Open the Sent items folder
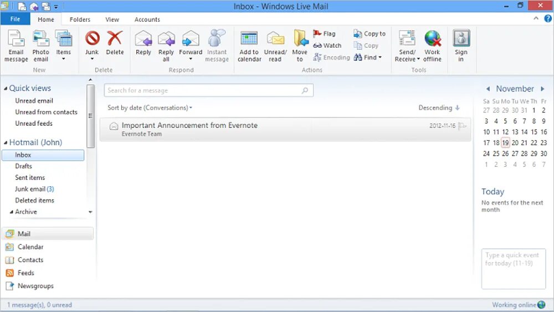Screen dimensions: 554x312 coord(30,177)
